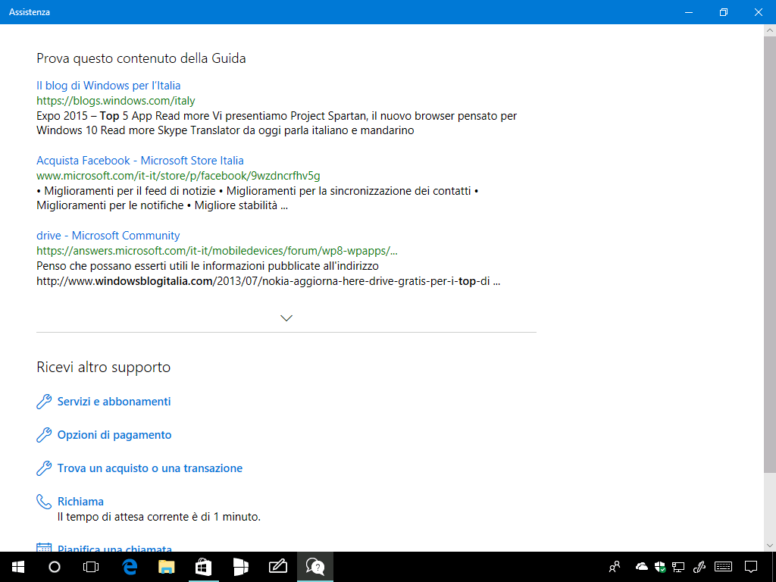Click the vertical scrollbar thumb

770,254
